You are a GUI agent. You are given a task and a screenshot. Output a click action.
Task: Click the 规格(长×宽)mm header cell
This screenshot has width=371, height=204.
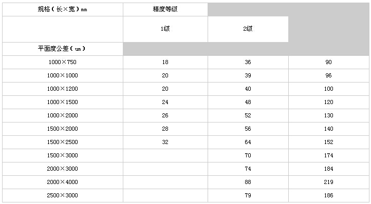click(63, 9)
